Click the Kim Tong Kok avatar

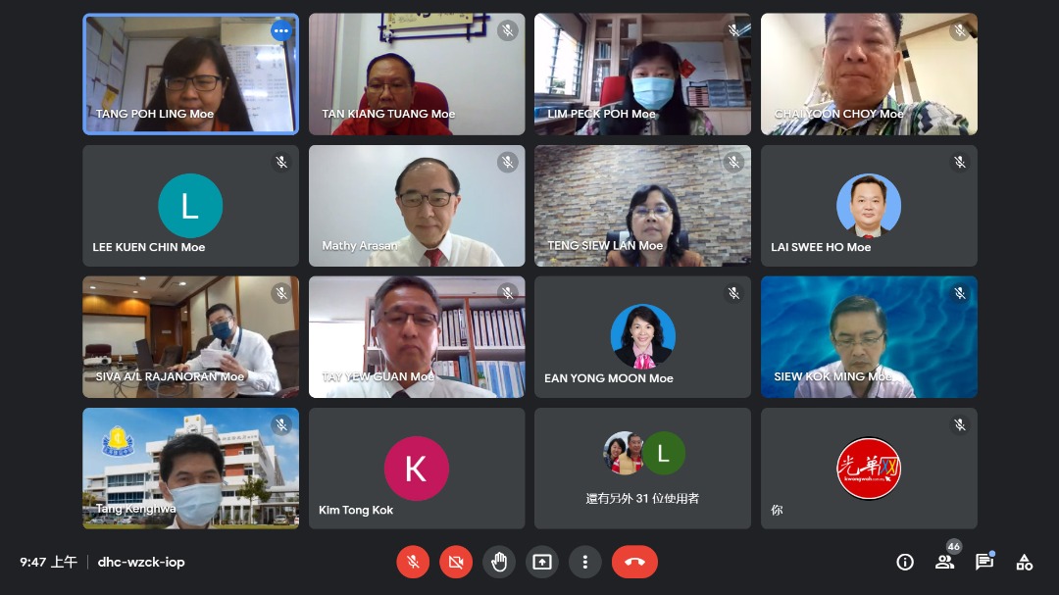416,468
